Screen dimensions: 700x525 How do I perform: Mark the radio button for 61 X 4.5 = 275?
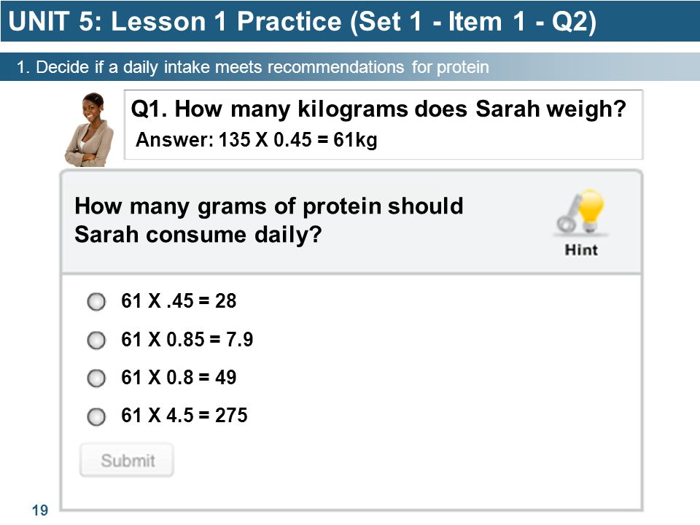[96, 416]
